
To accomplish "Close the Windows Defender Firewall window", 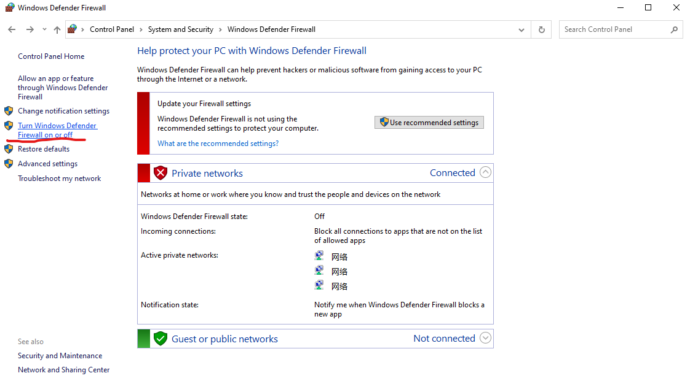I will [676, 7].
